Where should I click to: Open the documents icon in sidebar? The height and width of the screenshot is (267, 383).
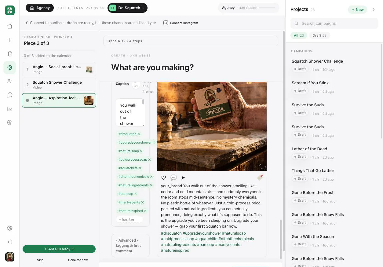[x=10, y=54]
